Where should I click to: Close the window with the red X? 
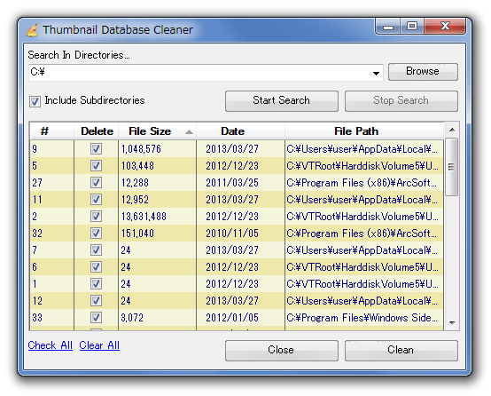pos(445,27)
